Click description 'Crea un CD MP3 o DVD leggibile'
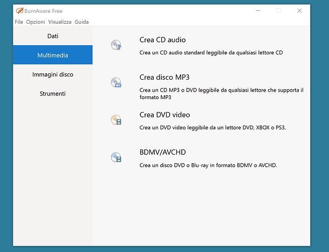This screenshot has width=329, height=252. [x=221, y=94]
